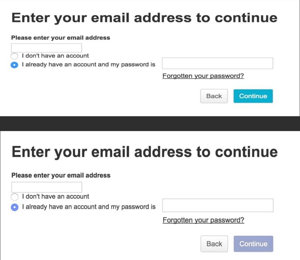Image resolution: width=300 pixels, height=260 pixels.
Task: Click "Please enter your email address" label, lower form
Action: tap(61, 175)
